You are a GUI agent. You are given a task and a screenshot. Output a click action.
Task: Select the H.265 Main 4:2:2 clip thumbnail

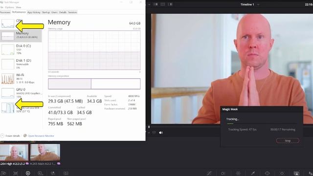point(45,152)
